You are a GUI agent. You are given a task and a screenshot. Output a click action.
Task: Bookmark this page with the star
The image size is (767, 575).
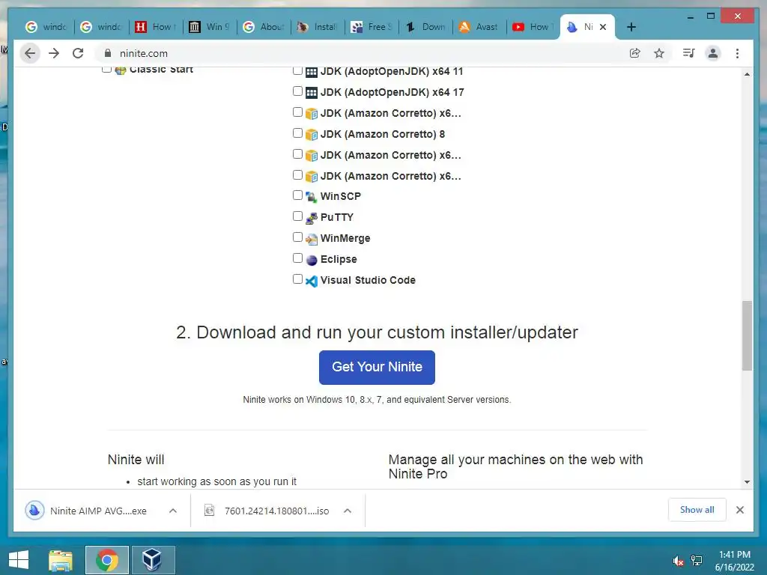[659, 53]
